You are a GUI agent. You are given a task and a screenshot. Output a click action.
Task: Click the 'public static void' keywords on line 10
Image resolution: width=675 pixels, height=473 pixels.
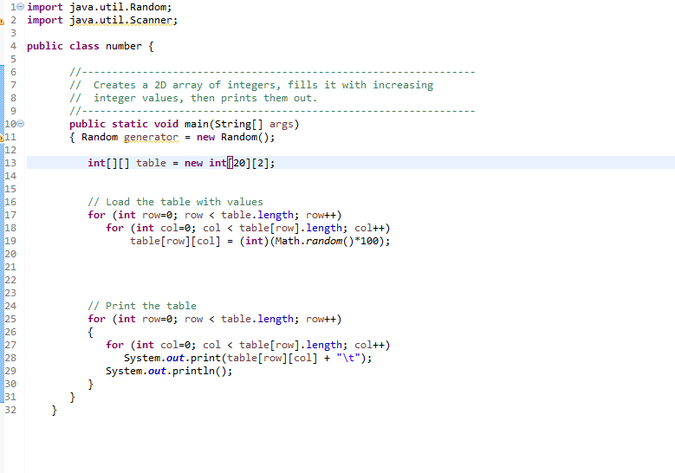(124, 124)
